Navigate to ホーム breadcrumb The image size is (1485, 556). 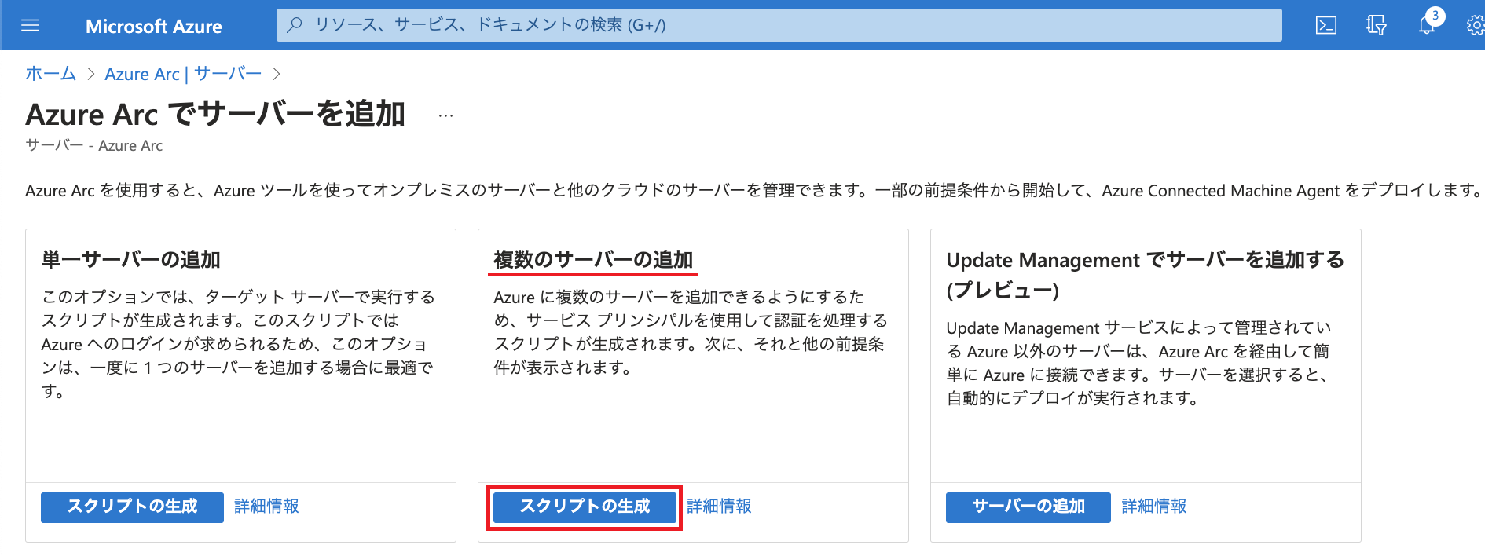coord(50,74)
